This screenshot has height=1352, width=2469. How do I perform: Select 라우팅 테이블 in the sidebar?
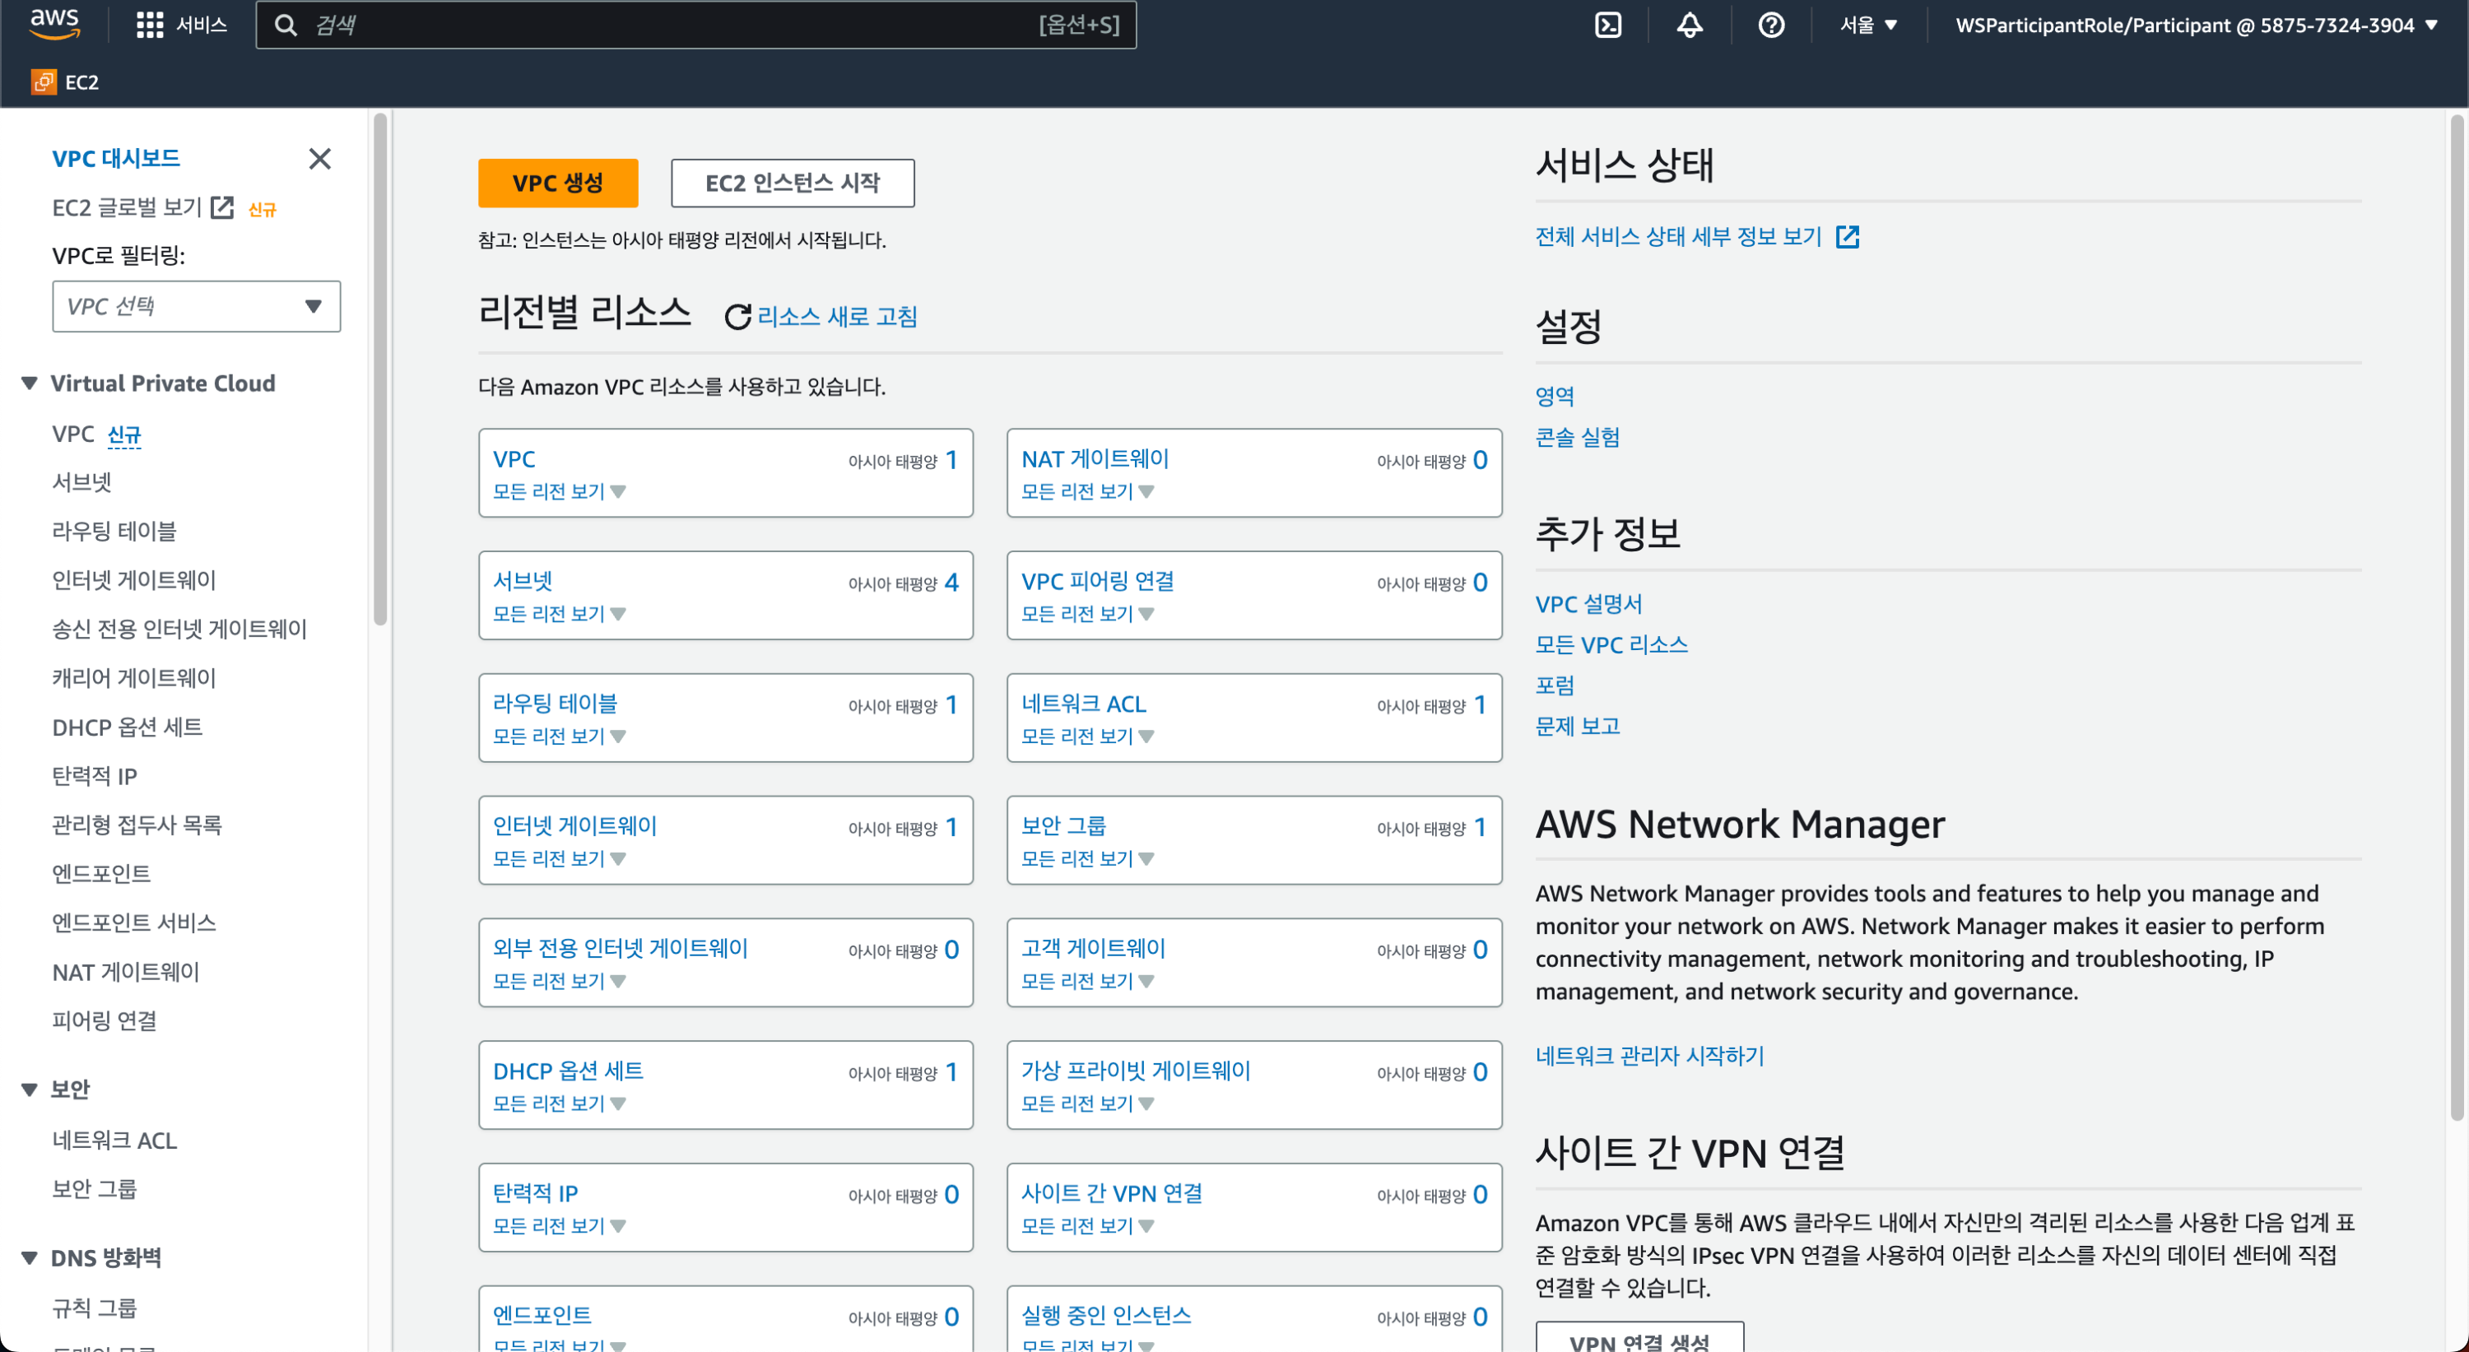point(114,532)
